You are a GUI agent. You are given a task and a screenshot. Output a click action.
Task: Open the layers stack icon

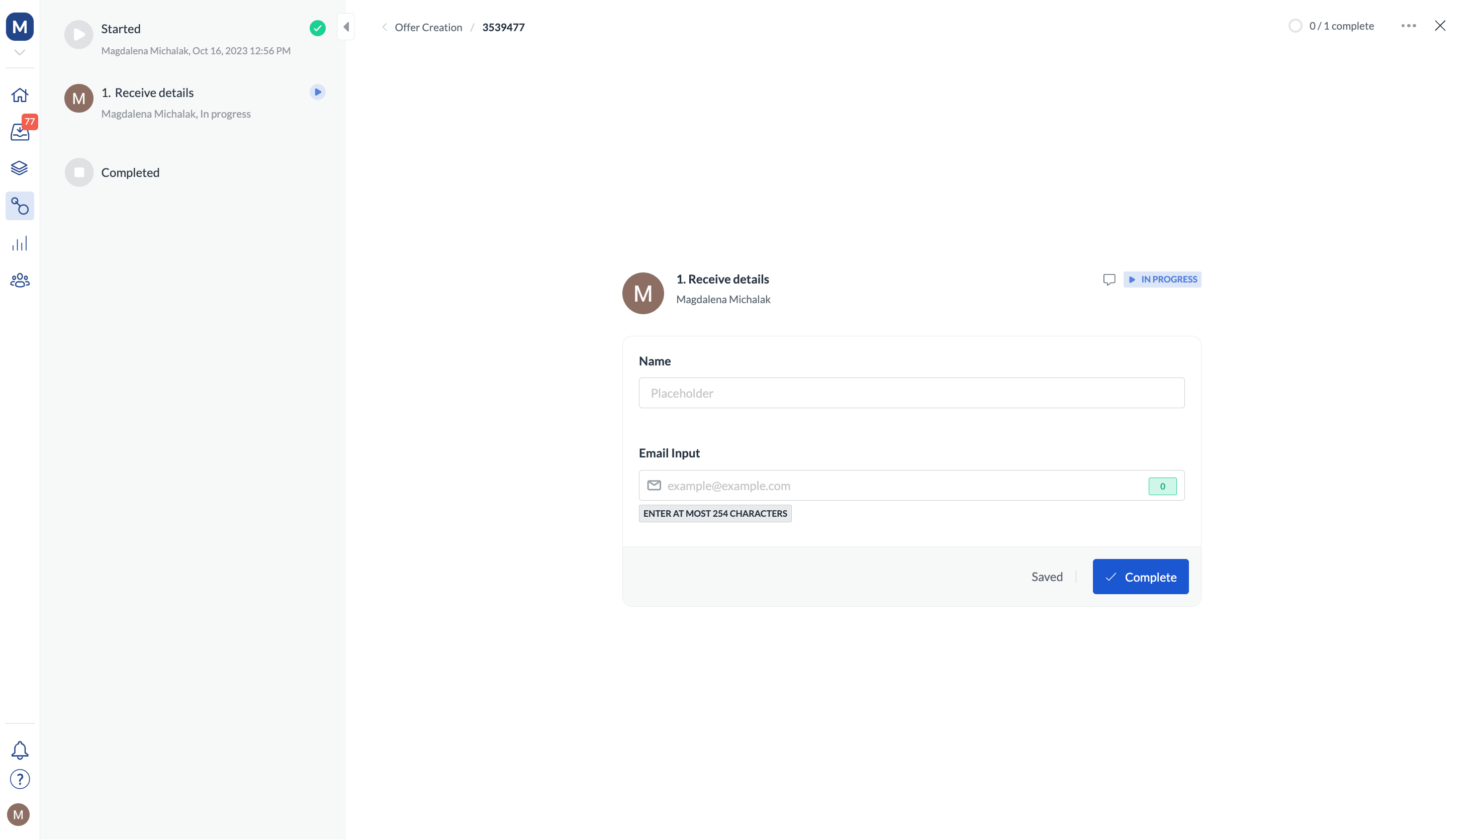pyautogui.click(x=20, y=168)
